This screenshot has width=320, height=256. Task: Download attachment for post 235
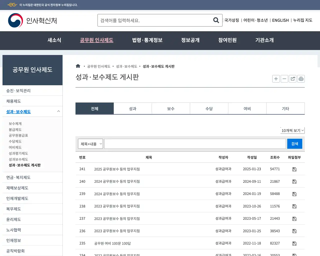coord(294,243)
